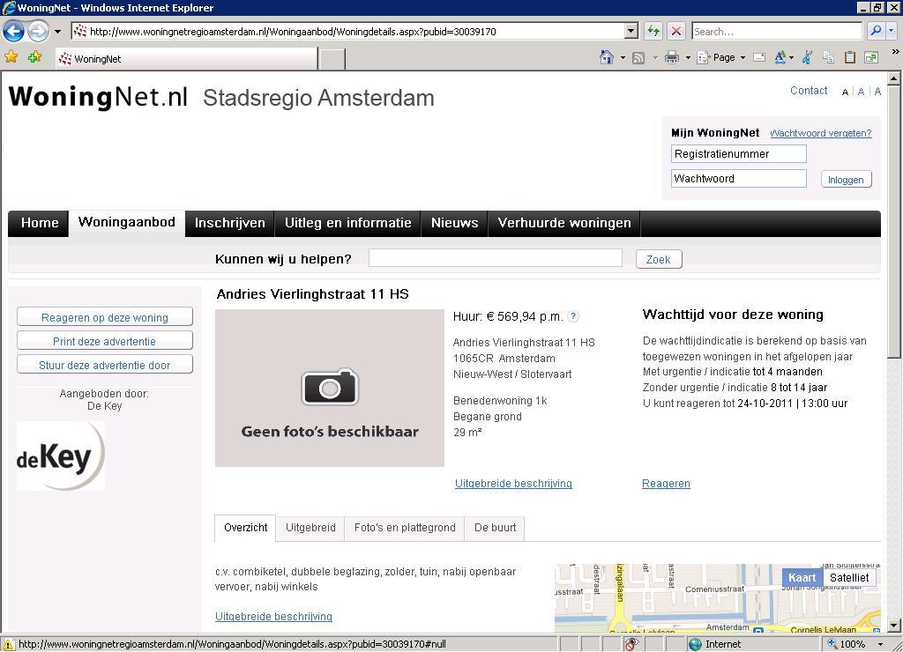903x652 pixels.
Task: Open the Print options dropdown arrow
Action: (688, 57)
